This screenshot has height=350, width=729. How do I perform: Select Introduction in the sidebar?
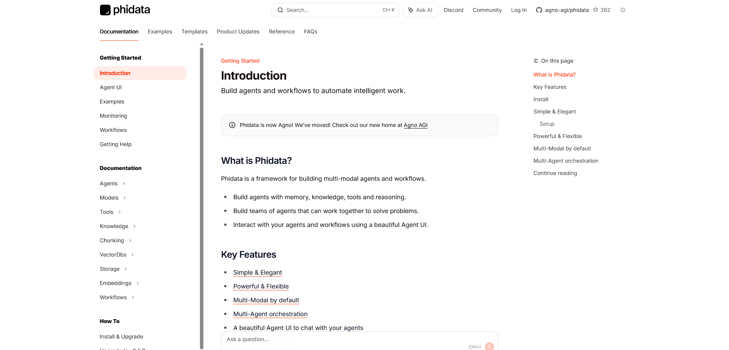tap(140, 73)
